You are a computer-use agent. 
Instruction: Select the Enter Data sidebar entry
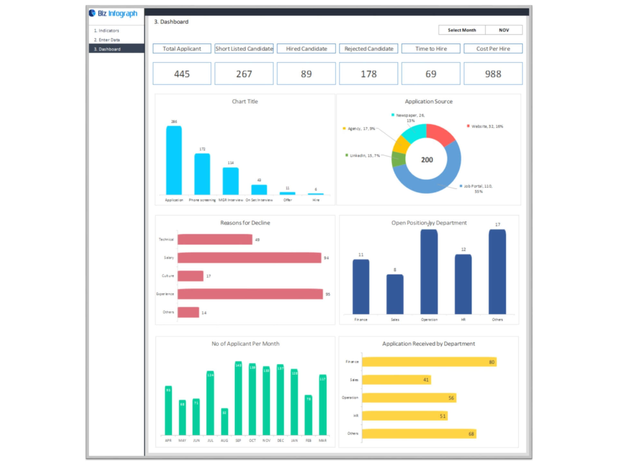(x=107, y=39)
